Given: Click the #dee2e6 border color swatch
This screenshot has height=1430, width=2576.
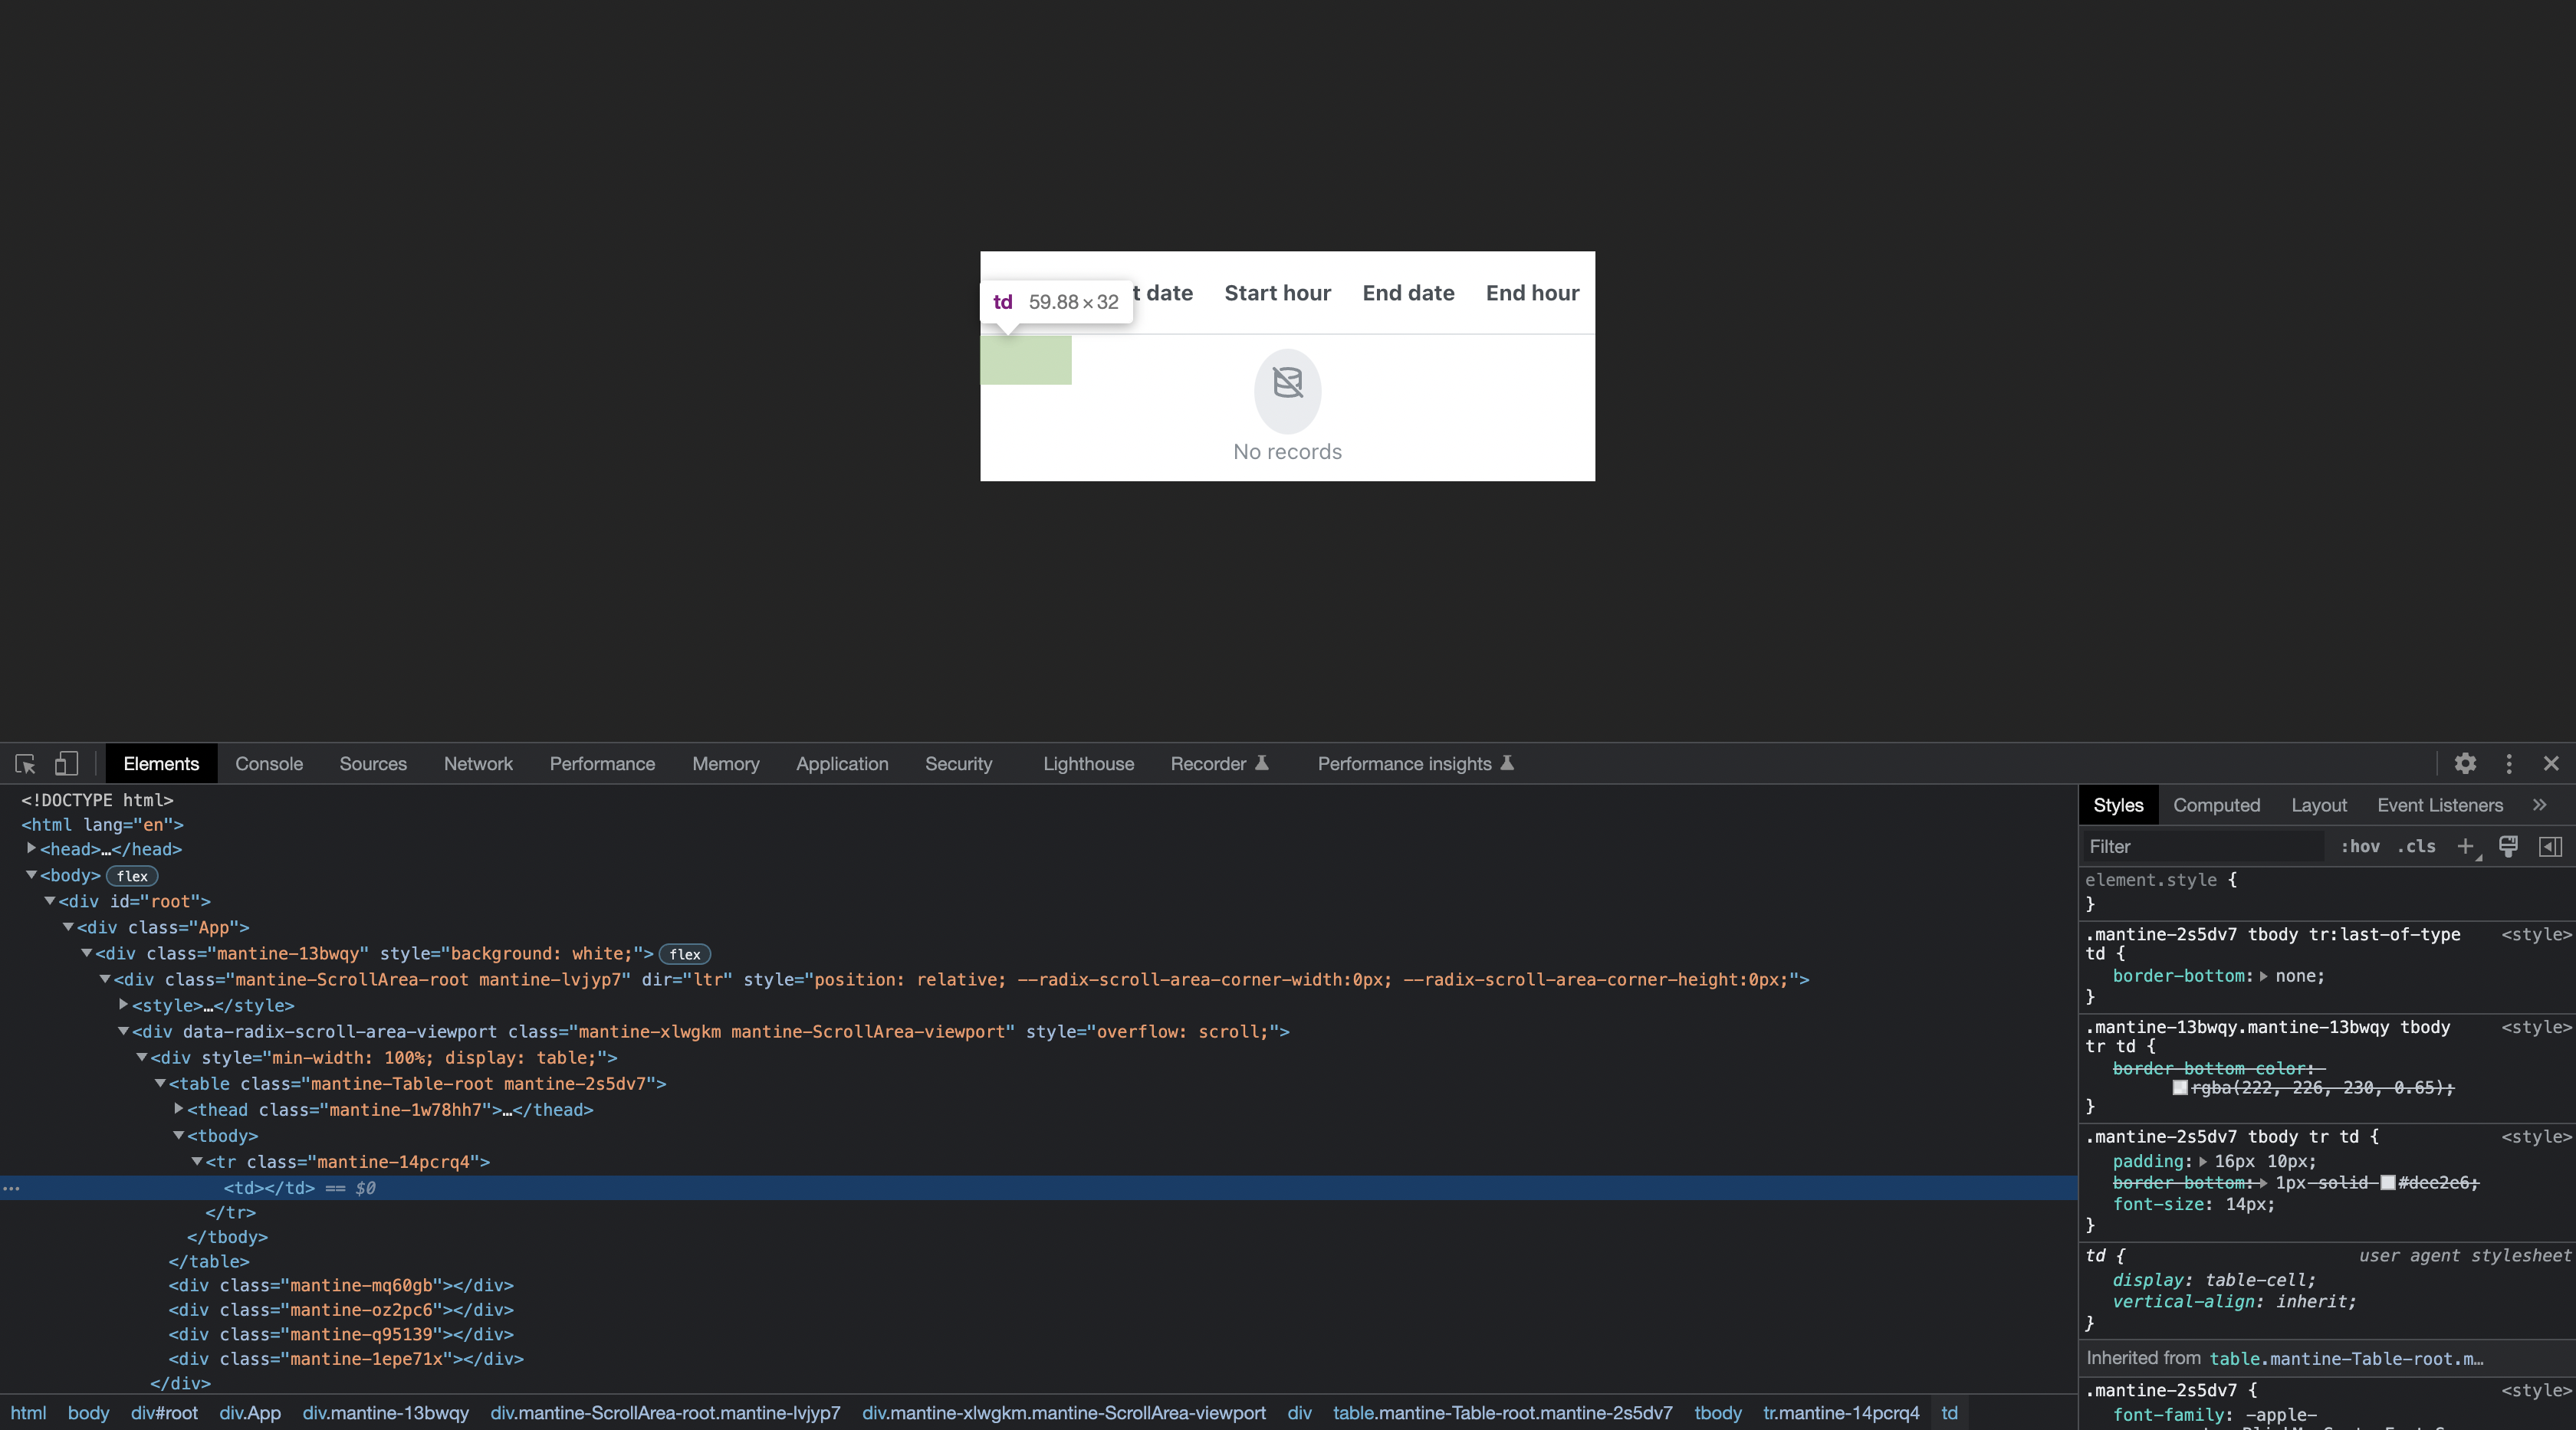Looking at the screenshot, I should 2388,1183.
